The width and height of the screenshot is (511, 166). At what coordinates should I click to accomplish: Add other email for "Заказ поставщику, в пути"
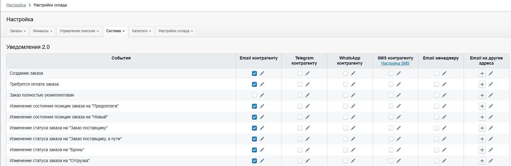point(482,139)
